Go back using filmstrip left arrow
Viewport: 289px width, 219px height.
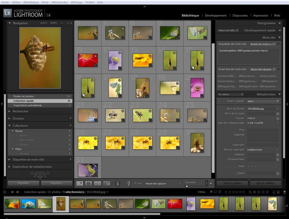12,192
